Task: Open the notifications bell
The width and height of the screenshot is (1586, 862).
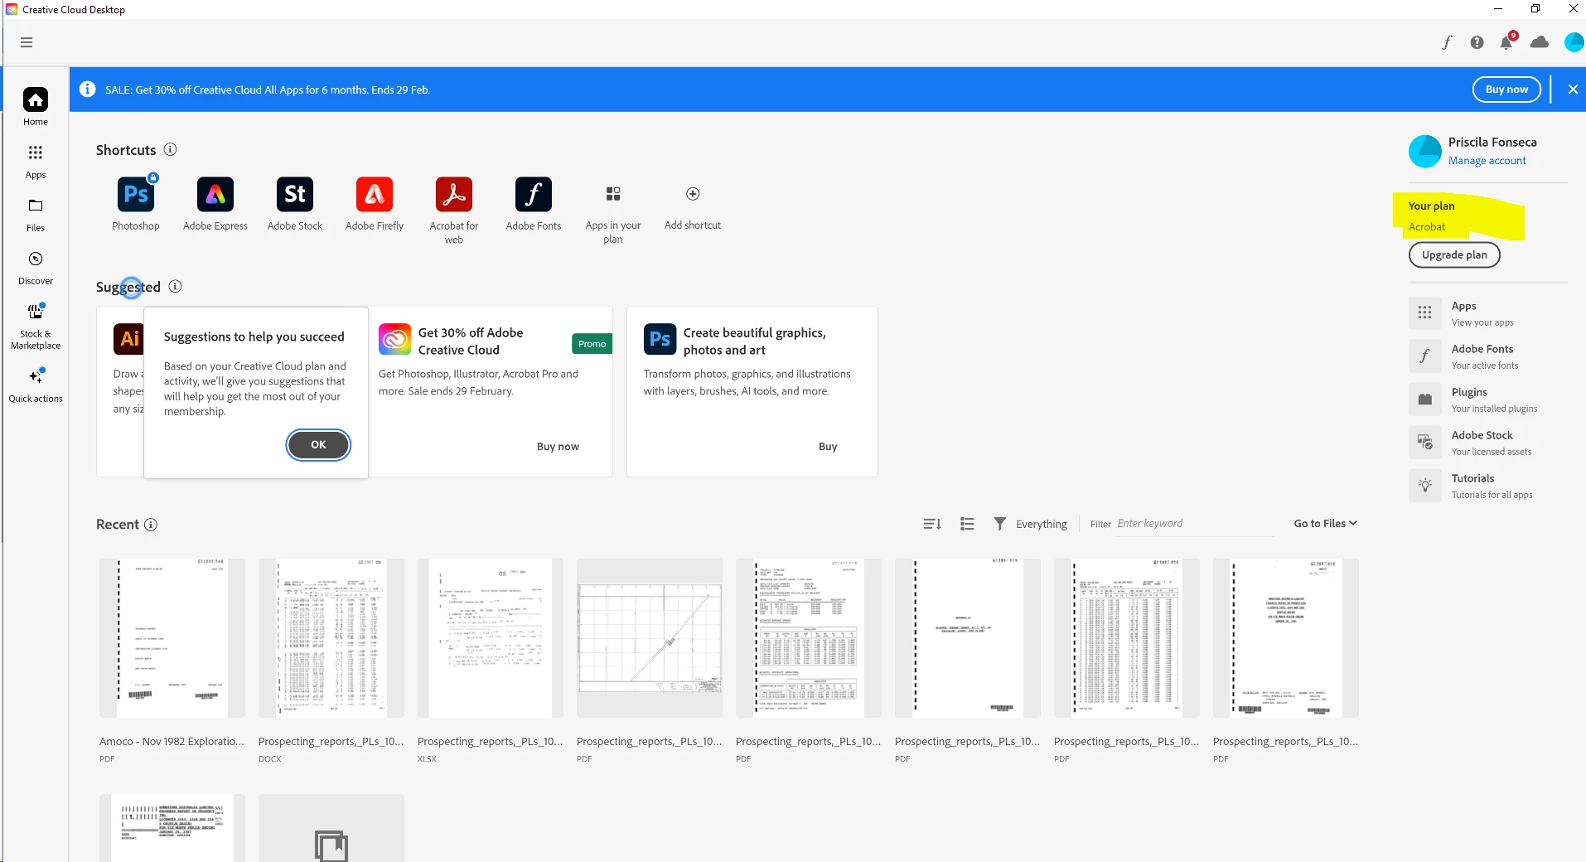Action: [1507, 41]
